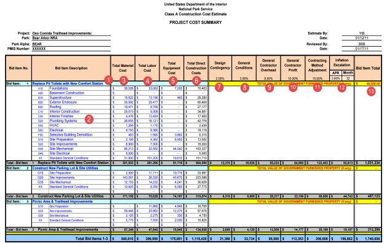Select the A10 item code cell

[x=41, y=88]
